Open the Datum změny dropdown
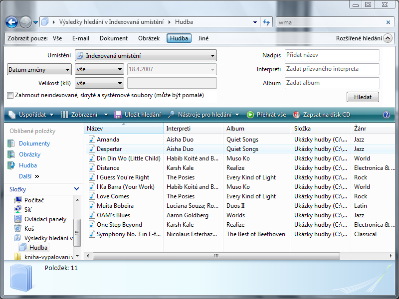This screenshot has height=299, width=399. coord(39,69)
